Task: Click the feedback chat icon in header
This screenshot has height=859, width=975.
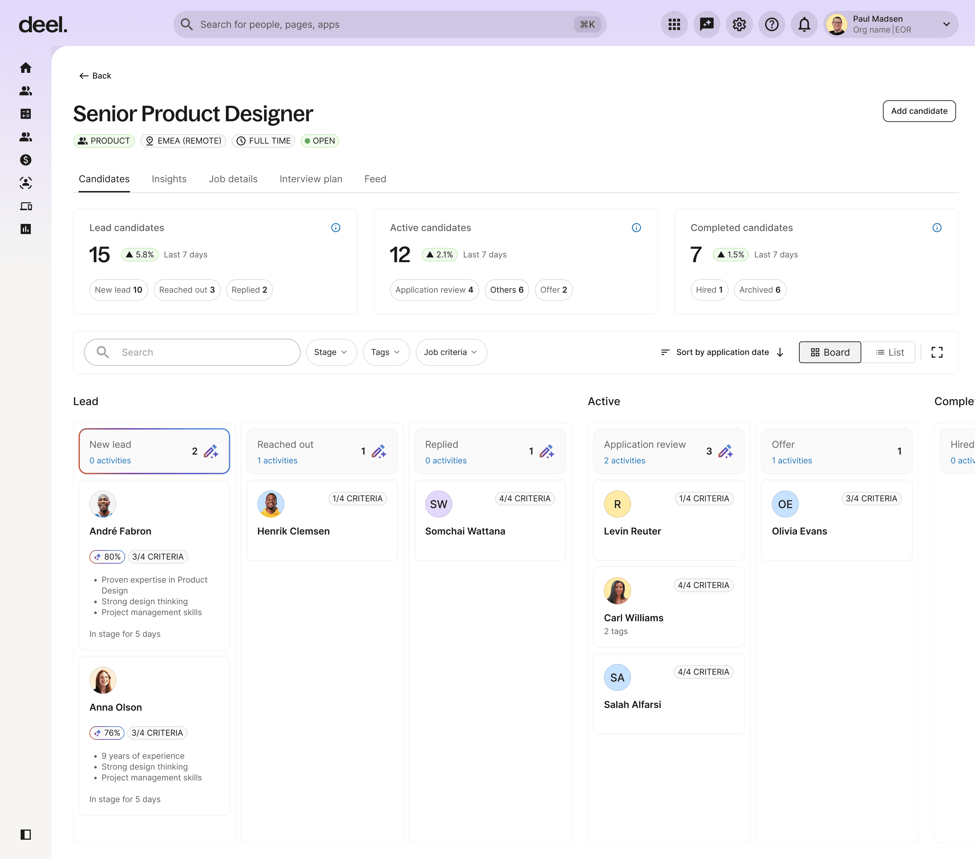Action: pos(707,24)
